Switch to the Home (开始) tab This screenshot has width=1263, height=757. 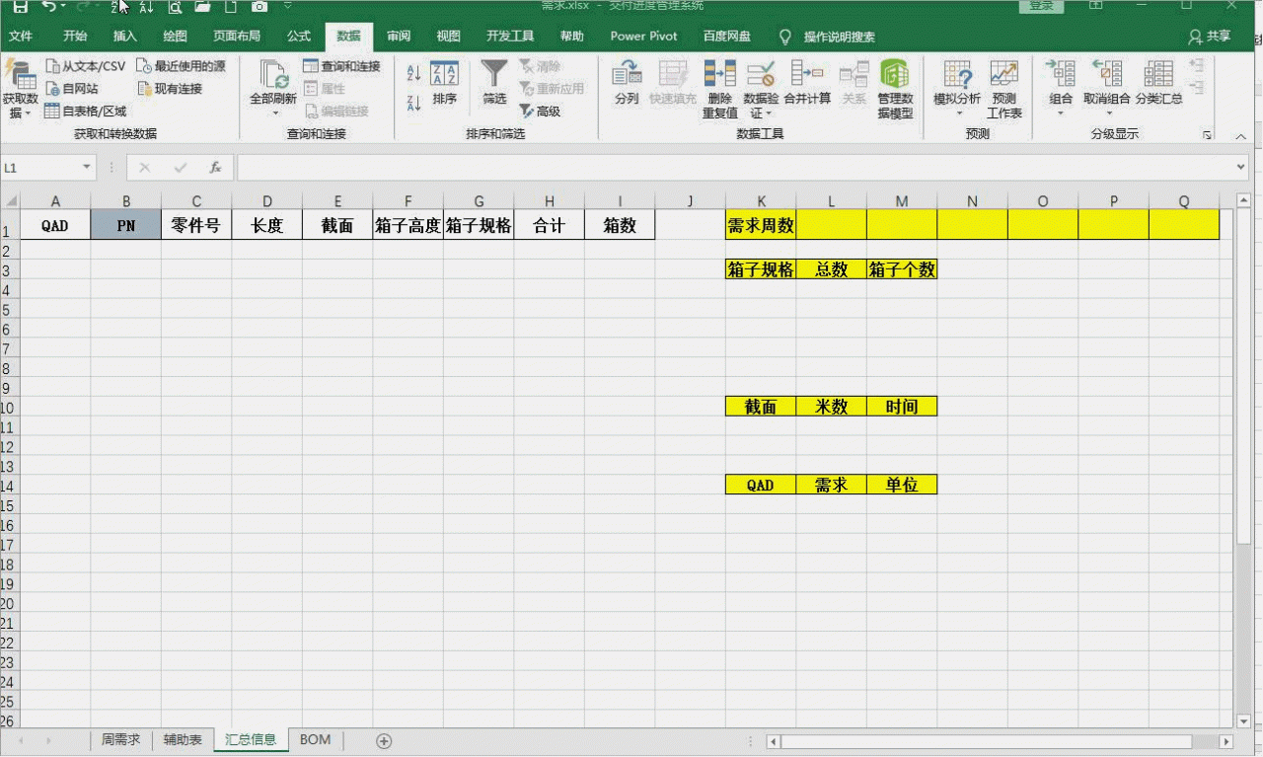click(75, 37)
